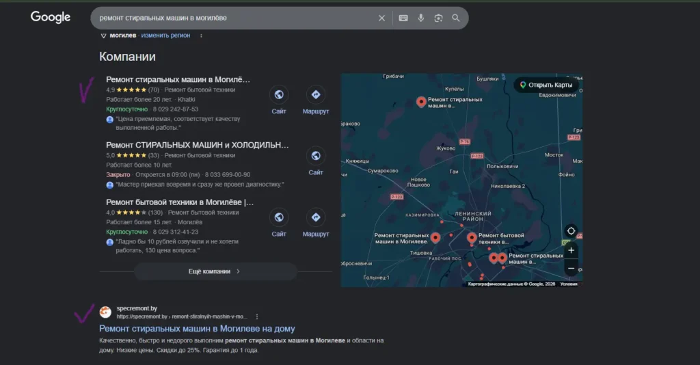Screen dimensions: 700x365
Task: Click the (130) reviews count
Action: pyautogui.click(x=155, y=213)
